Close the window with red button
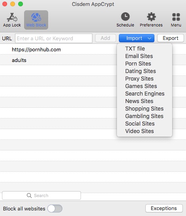Screen dimensions: 186x216 click(5, 4)
